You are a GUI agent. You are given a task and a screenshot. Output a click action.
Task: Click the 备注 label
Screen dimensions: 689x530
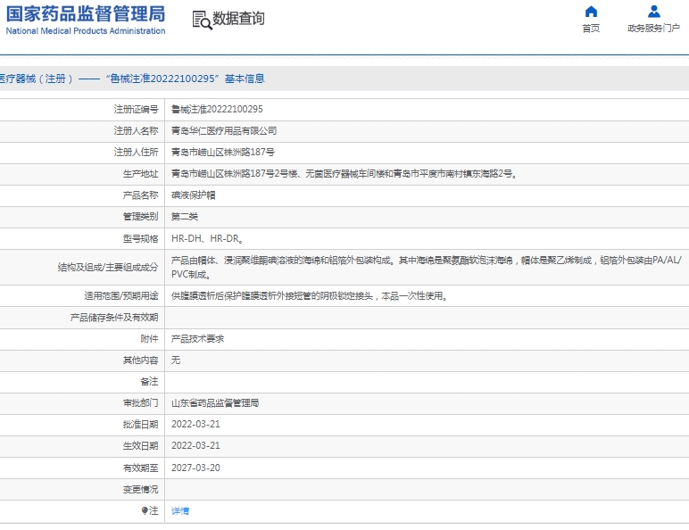(x=149, y=382)
